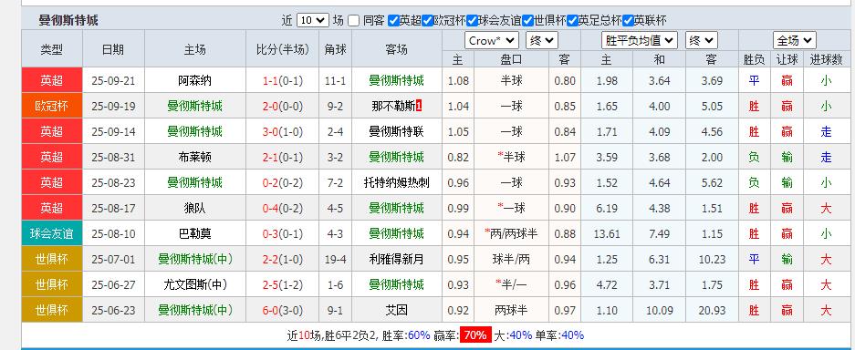Open the recent 10 matches count dropdown
The image size is (855, 350).
point(312,21)
